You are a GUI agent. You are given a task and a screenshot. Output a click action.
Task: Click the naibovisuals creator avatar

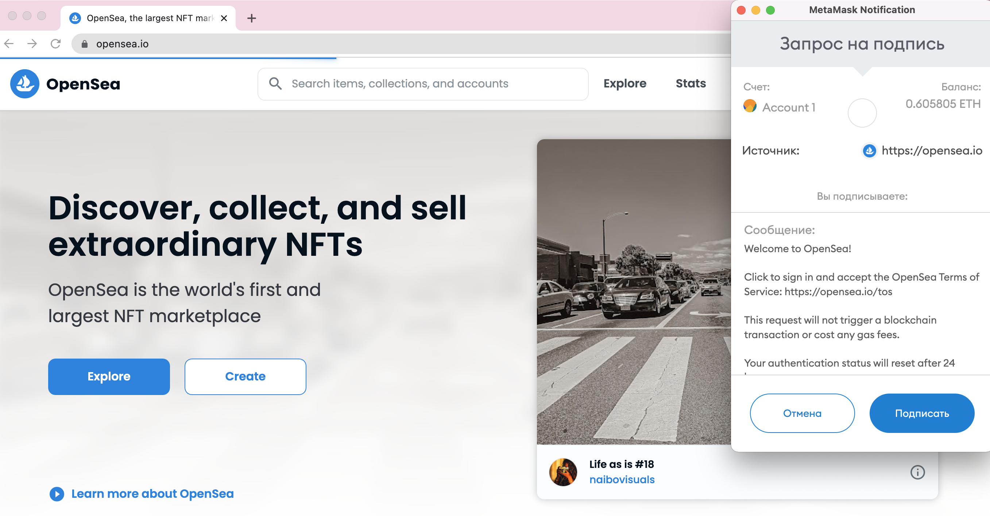click(x=563, y=472)
